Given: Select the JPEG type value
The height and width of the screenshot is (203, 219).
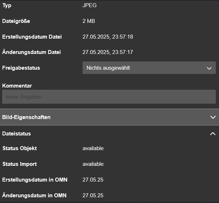Looking at the screenshot, I should 89,5.
